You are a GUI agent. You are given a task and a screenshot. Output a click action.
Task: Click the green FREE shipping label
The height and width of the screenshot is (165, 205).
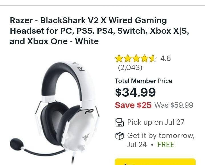tap(166, 145)
